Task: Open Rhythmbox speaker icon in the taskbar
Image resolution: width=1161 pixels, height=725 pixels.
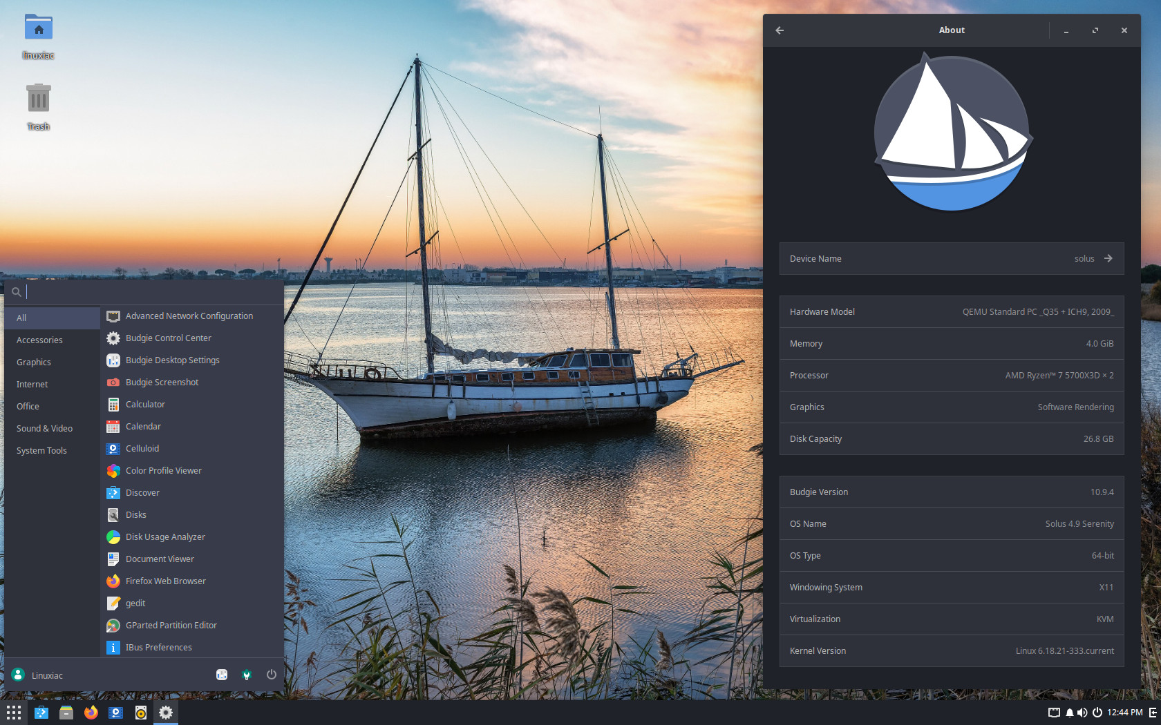Action: click(x=141, y=713)
